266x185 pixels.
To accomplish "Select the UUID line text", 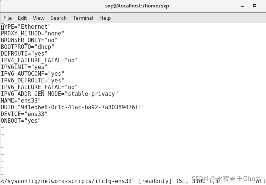I will [73, 107].
